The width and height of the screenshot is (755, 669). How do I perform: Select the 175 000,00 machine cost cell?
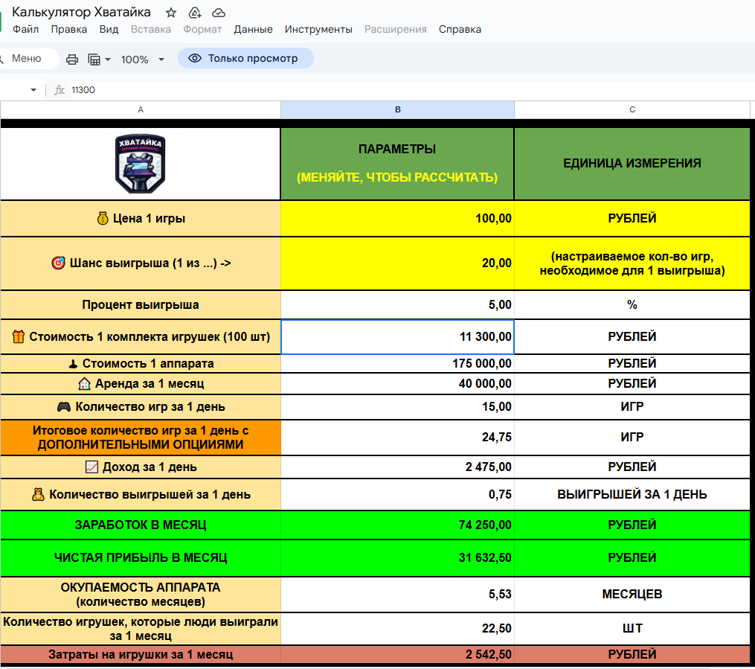click(x=397, y=364)
